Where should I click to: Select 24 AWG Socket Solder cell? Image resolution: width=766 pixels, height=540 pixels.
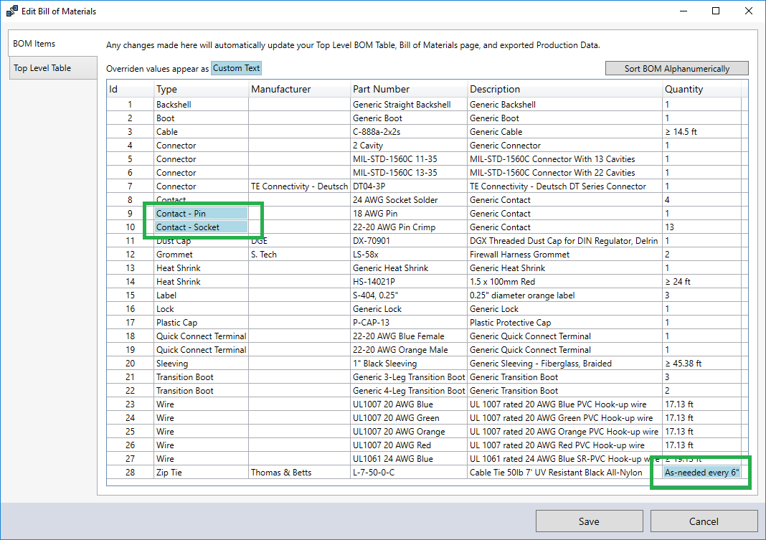point(409,199)
